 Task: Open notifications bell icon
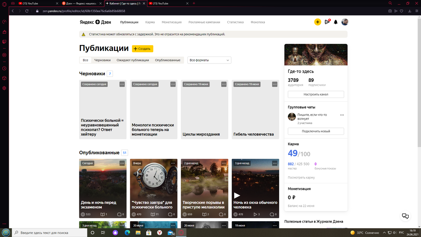[336, 22]
